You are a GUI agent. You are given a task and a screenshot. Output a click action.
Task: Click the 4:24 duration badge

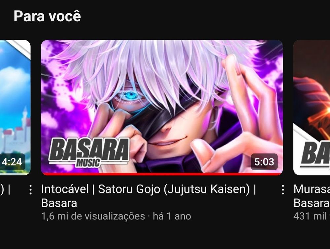pos(12,162)
